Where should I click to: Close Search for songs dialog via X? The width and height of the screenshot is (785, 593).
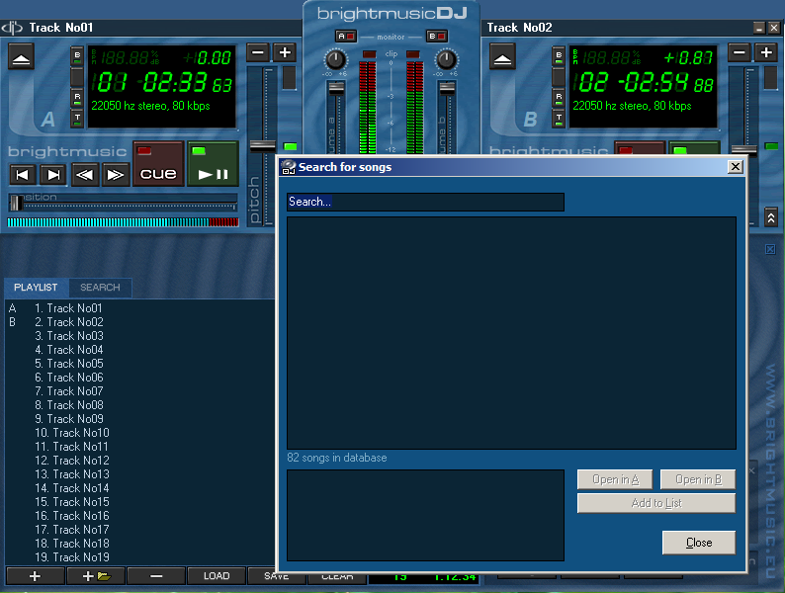click(735, 167)
